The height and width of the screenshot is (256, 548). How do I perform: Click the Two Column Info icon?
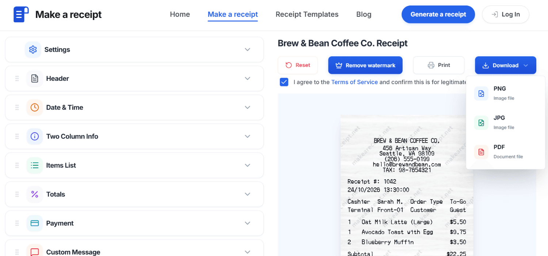click(34, 136)
